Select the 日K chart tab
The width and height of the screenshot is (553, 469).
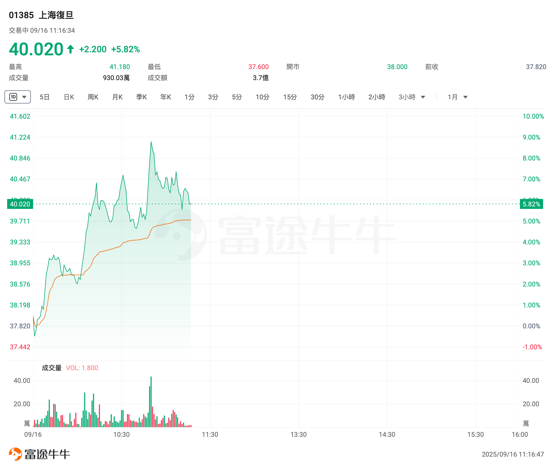(x=69, y=97)
